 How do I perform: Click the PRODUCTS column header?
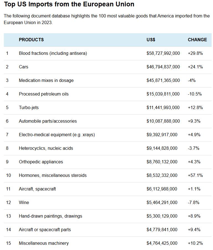click(31, 40)
